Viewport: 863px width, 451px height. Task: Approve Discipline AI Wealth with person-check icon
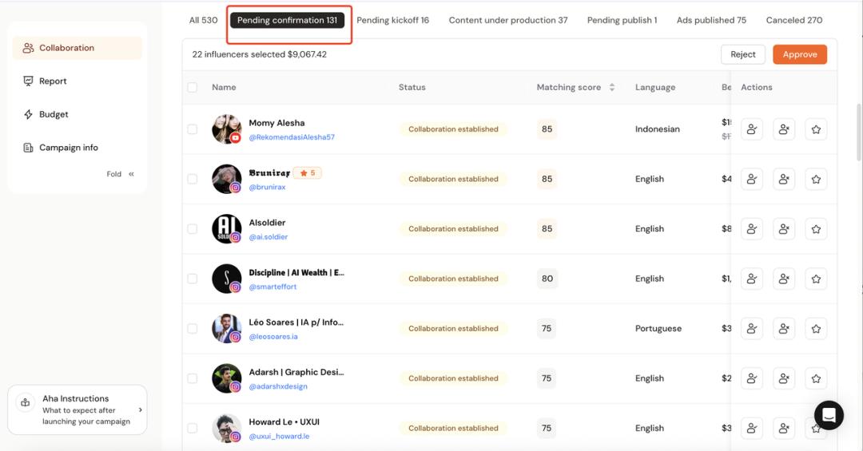coord(751,279)
